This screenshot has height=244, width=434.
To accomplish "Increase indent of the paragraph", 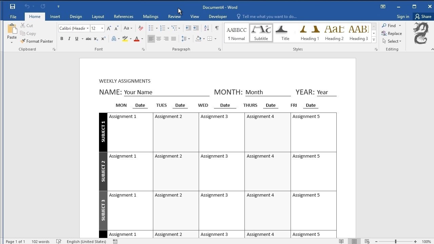I will coord(196,28).
